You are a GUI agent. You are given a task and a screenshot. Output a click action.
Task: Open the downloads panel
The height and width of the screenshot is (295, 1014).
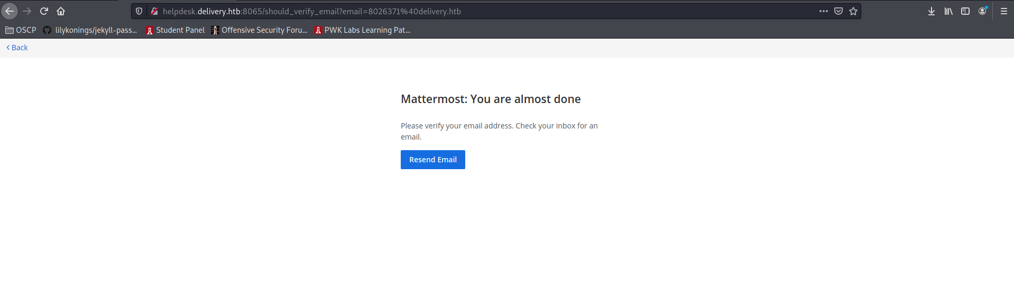pyautogui.click(x=932, y=11)
